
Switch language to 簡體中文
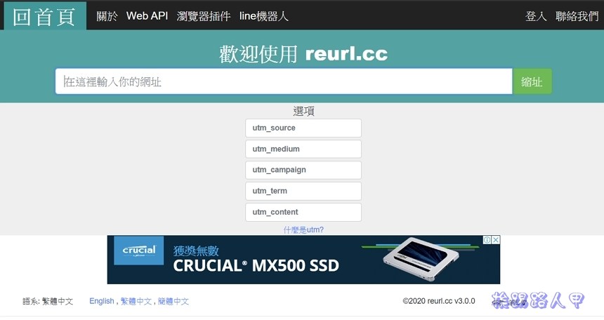[x=173, y=301]
